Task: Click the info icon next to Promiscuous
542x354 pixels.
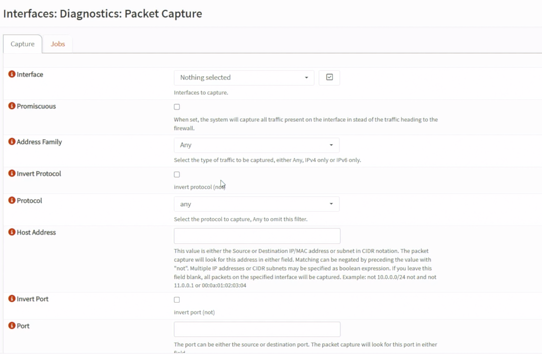Action: click(x=12, y=106)
